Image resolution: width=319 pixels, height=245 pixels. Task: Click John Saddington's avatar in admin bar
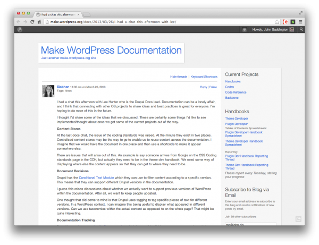coord(292,30)
